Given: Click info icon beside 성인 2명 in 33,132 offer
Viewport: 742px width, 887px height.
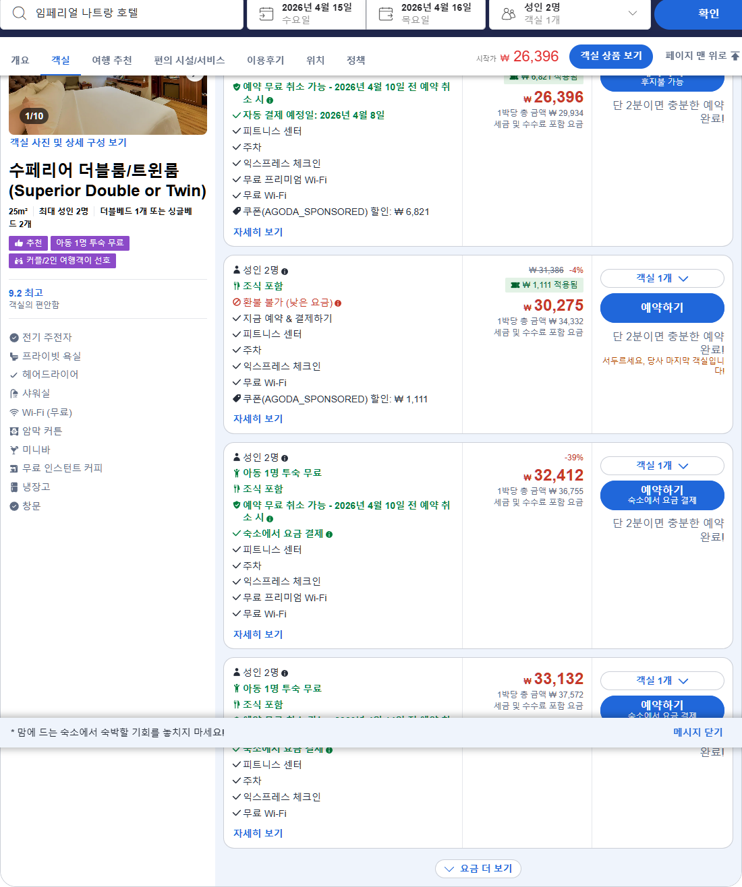Looking at the screenshot, I should click(x=285, y=673).
